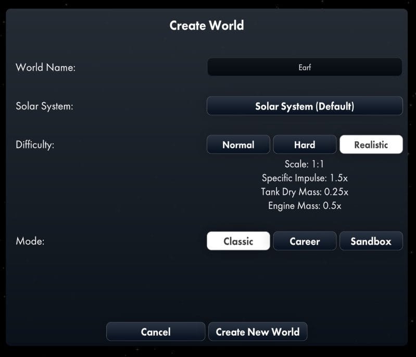This screenshot has height=357, width=416.
Task: Click the "Solar System:" label
Action: click(x=44, y=106)
